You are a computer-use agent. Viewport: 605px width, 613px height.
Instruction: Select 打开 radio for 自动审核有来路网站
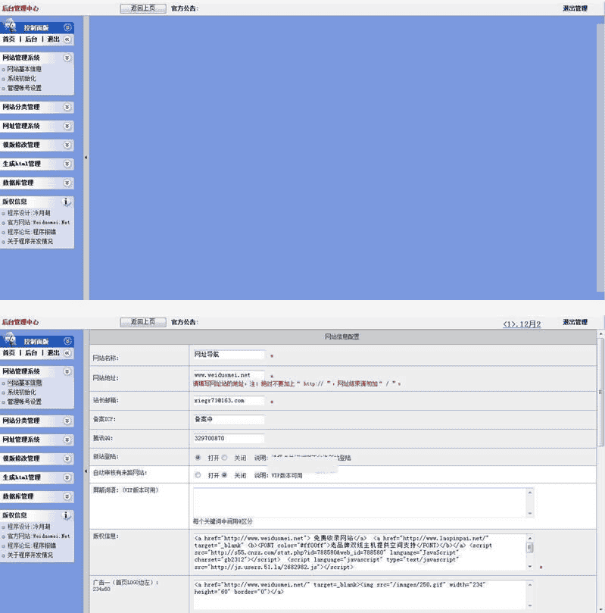(x=198, y=475)
